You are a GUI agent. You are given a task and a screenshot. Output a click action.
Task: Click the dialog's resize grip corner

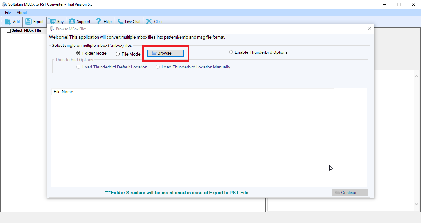pos(372,196)
